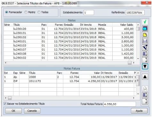Click Notas Fatura vertical scroll up arrow
The image size is (152, 117).
[x=138, y=73]
